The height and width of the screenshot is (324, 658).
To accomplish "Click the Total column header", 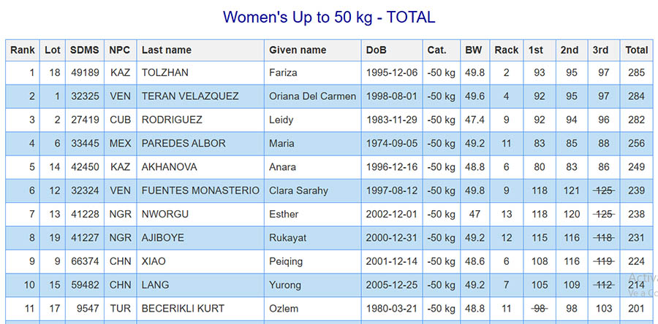I will coord(636,50).
